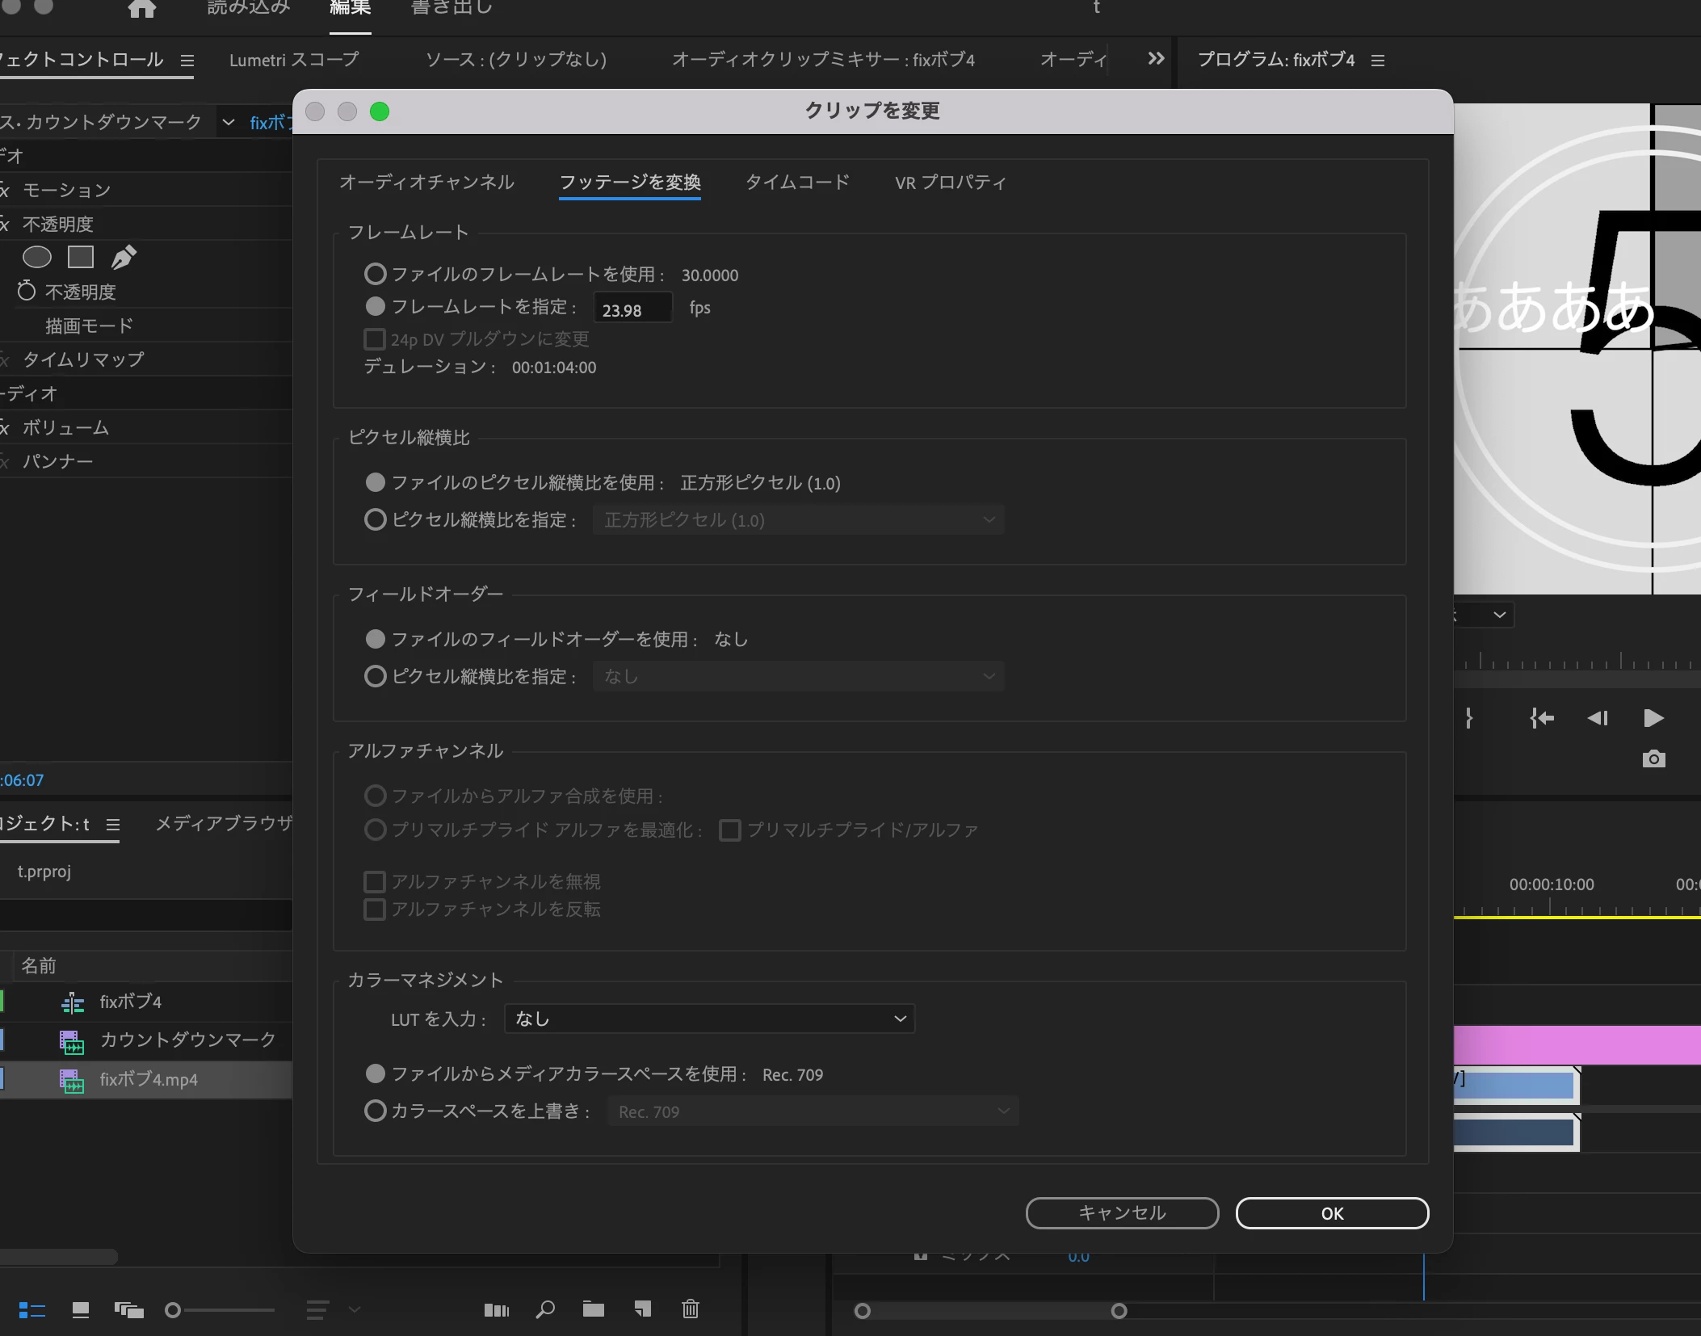Screen dimensions: 1701x1336
Task: Click the step back one frame icon
Action: point(1598,718)
